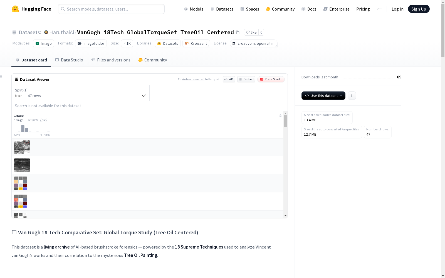Click the HaruthaiAi author avatar
445x278 pixels.
click(46, 32)
